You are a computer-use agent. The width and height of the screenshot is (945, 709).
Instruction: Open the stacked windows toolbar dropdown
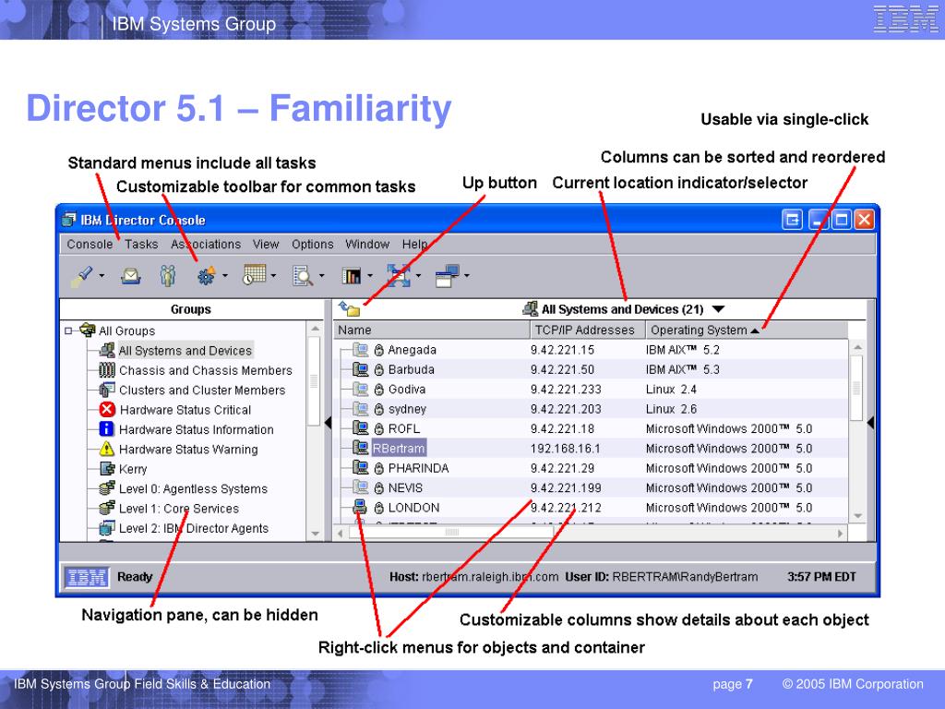pos(466,276)
